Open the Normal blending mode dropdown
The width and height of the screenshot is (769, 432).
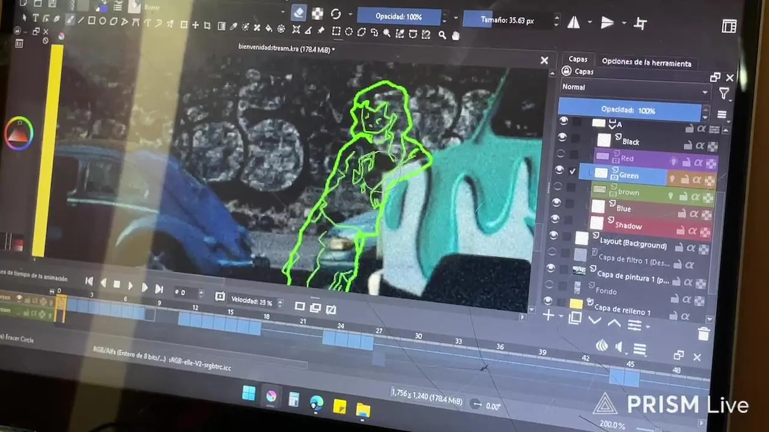634,90
